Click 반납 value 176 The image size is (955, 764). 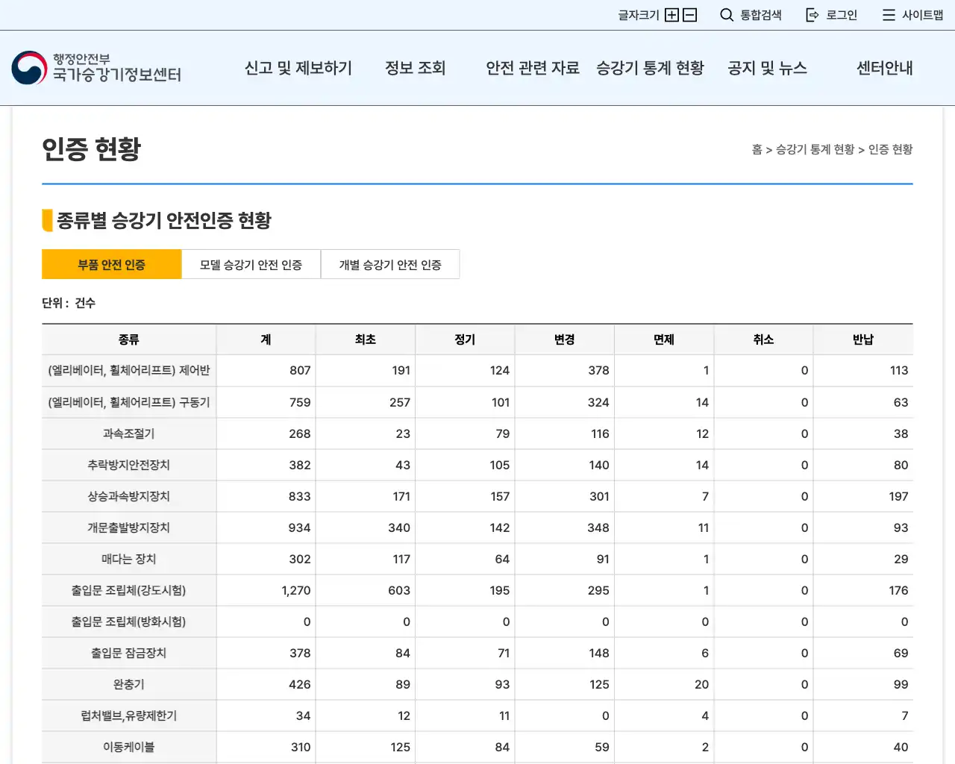[x=898, y=590]
